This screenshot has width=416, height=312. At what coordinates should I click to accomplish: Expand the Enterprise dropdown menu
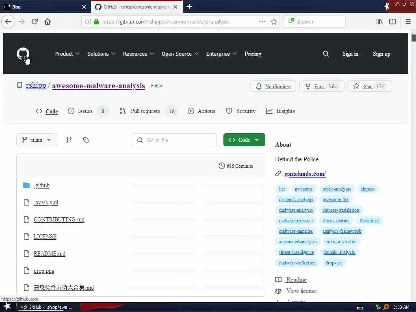click(x=221, y=54)
